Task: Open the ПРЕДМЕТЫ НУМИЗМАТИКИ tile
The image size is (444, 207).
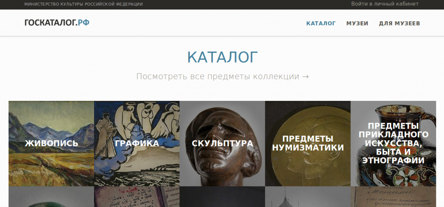Action: tap(308, 143)
